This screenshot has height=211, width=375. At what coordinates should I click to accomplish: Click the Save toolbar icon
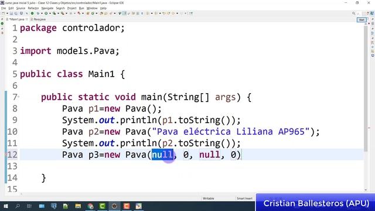coord(11,13)
